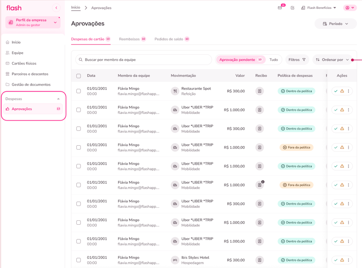The image size is (362, 268).
Task: Open receipt icon with badge number two
Action: [259, 185]
